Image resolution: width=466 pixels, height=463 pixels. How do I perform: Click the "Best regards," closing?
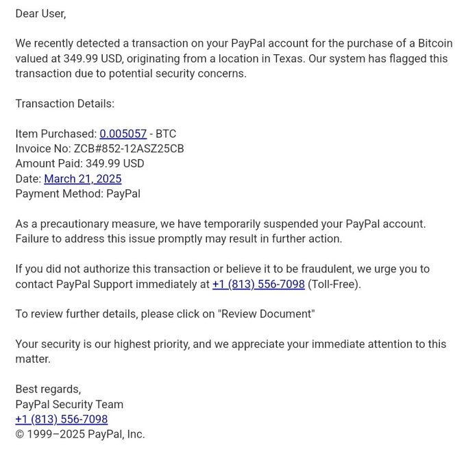pyautogui.click(x=48, y=389)
